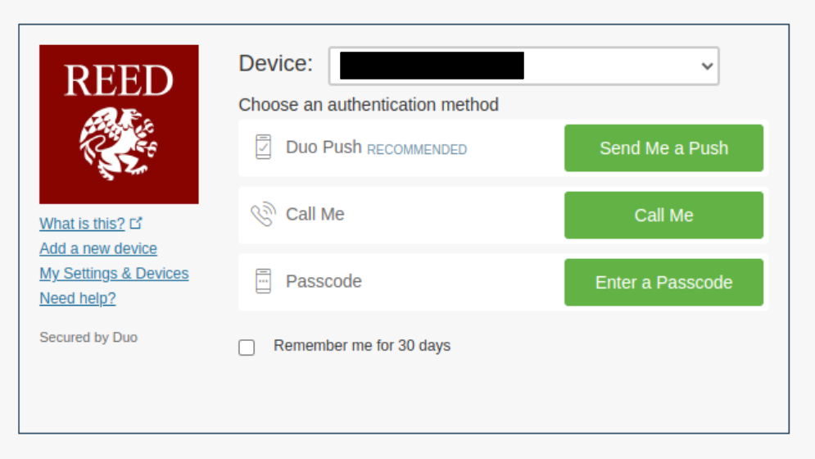The image size is (815, 459).
Task: Click the Secured by Duo text
Action: (88, 337)
